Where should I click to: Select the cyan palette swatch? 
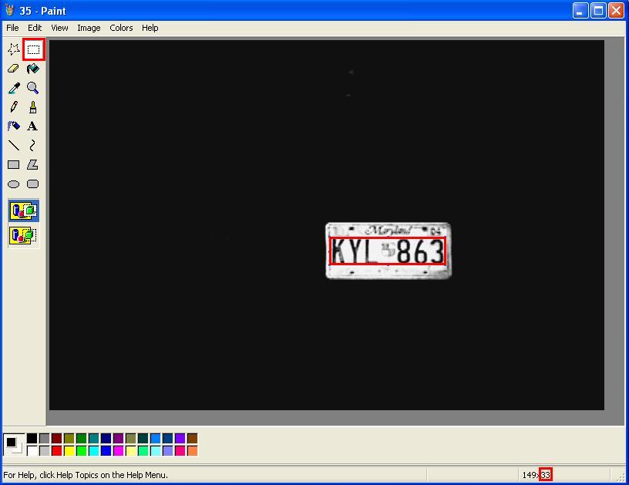[x=94, y=451]
